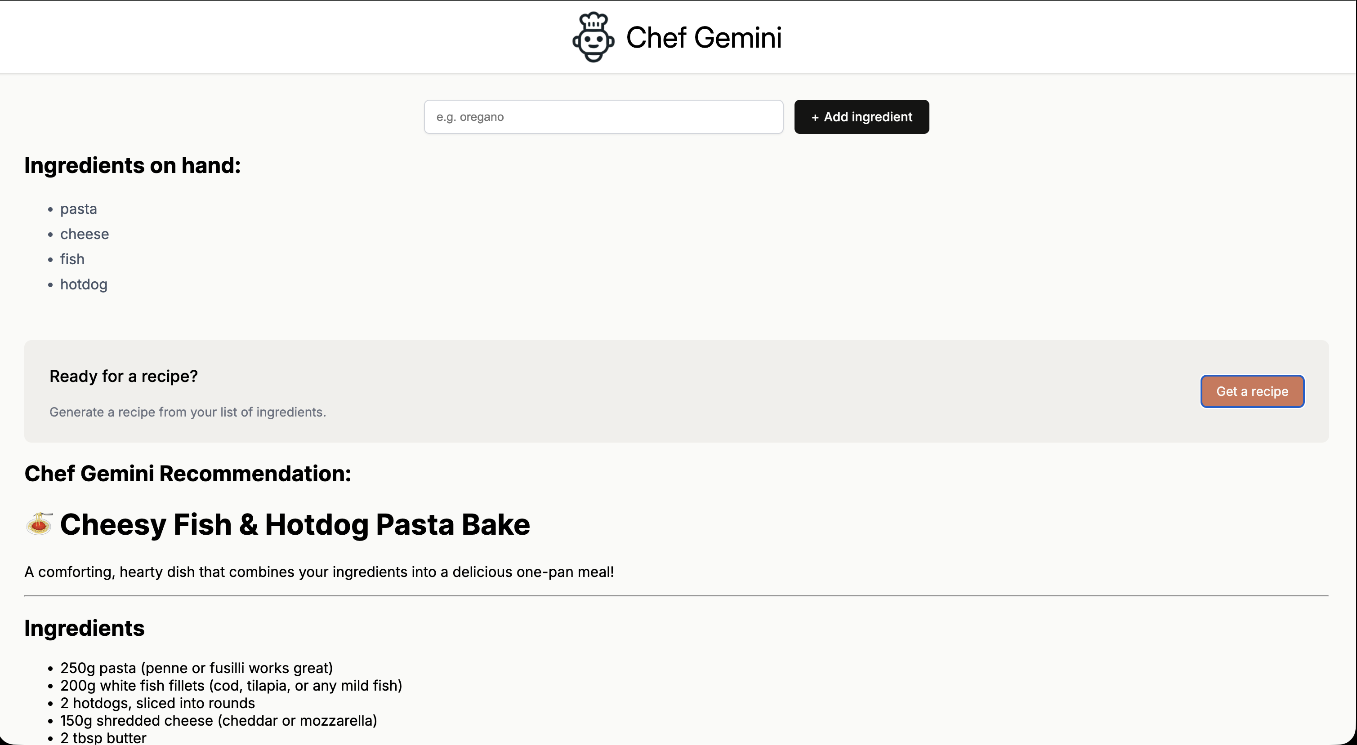Click the Get a recipe button
This screenshot has width=1357, height=745.
1252,391
